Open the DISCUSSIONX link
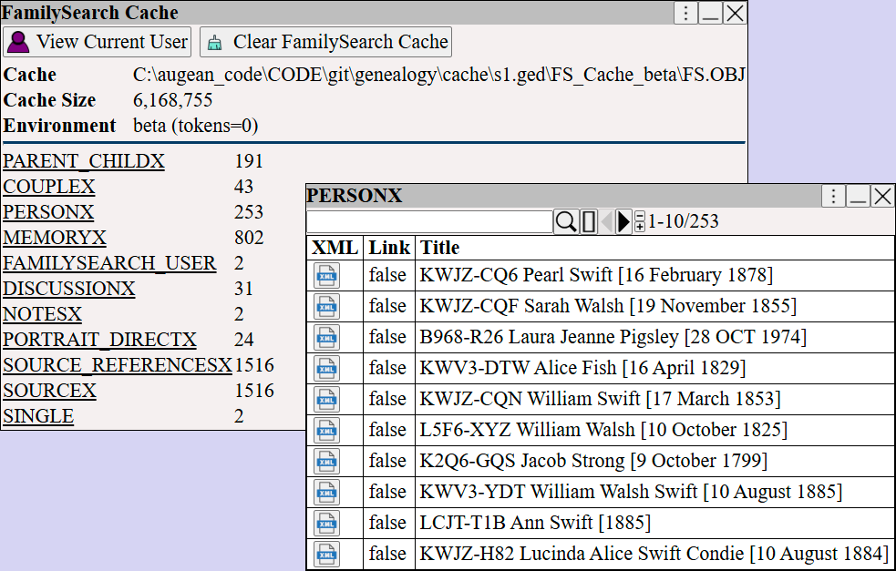 (68, 289)
